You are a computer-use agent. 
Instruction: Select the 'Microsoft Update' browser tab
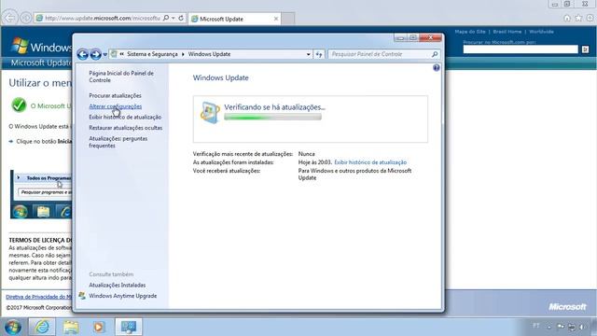point(235,19)
